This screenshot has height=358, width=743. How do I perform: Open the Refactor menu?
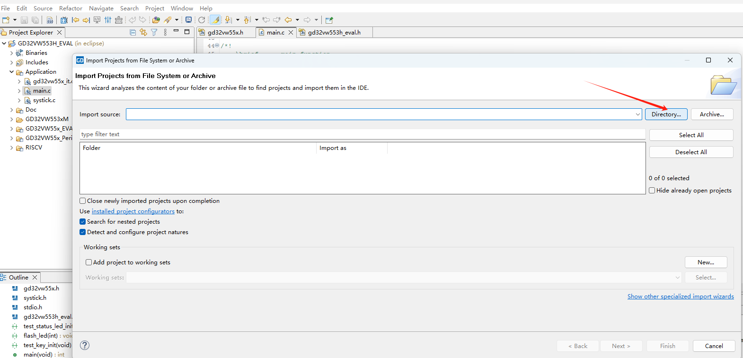pos(71,8)
